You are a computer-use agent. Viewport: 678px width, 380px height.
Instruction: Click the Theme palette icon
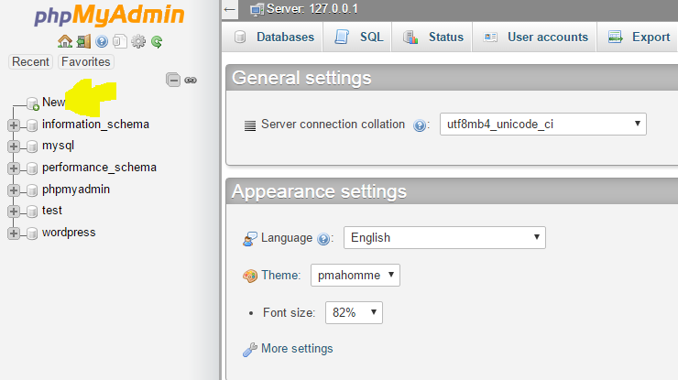tap(250, 276)
